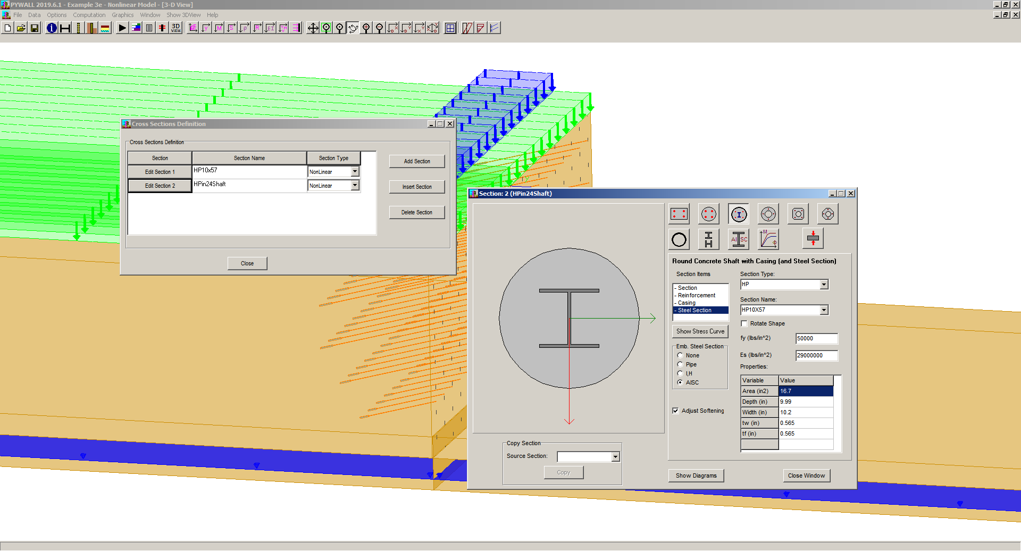This screenshot has width=1021, height=551.
Task: Open Section Type dropdown for HPin24Shaft
Action: [355, 186]
